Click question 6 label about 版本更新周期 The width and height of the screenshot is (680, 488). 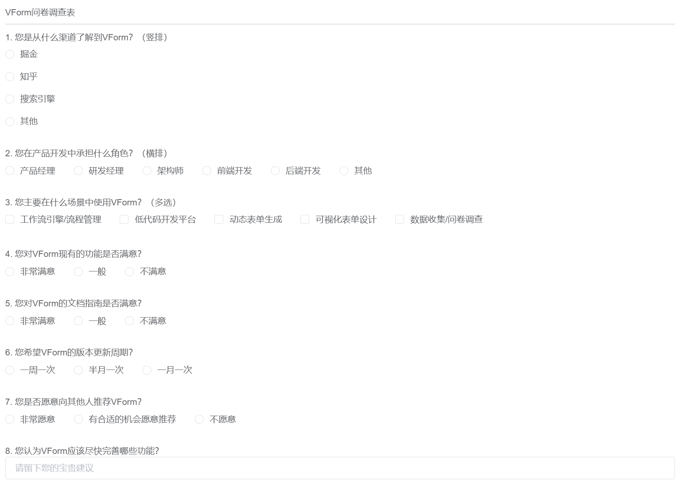pos(69,352)
